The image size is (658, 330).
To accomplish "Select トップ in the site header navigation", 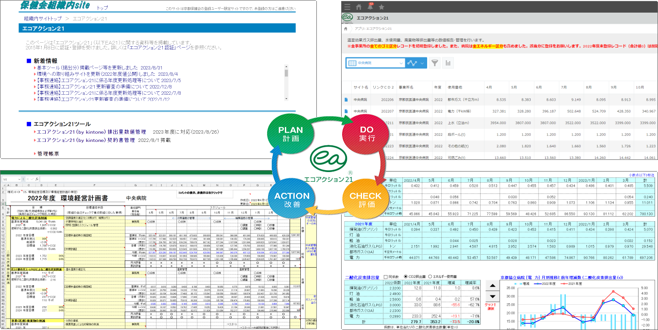I will tap(102, 8).
